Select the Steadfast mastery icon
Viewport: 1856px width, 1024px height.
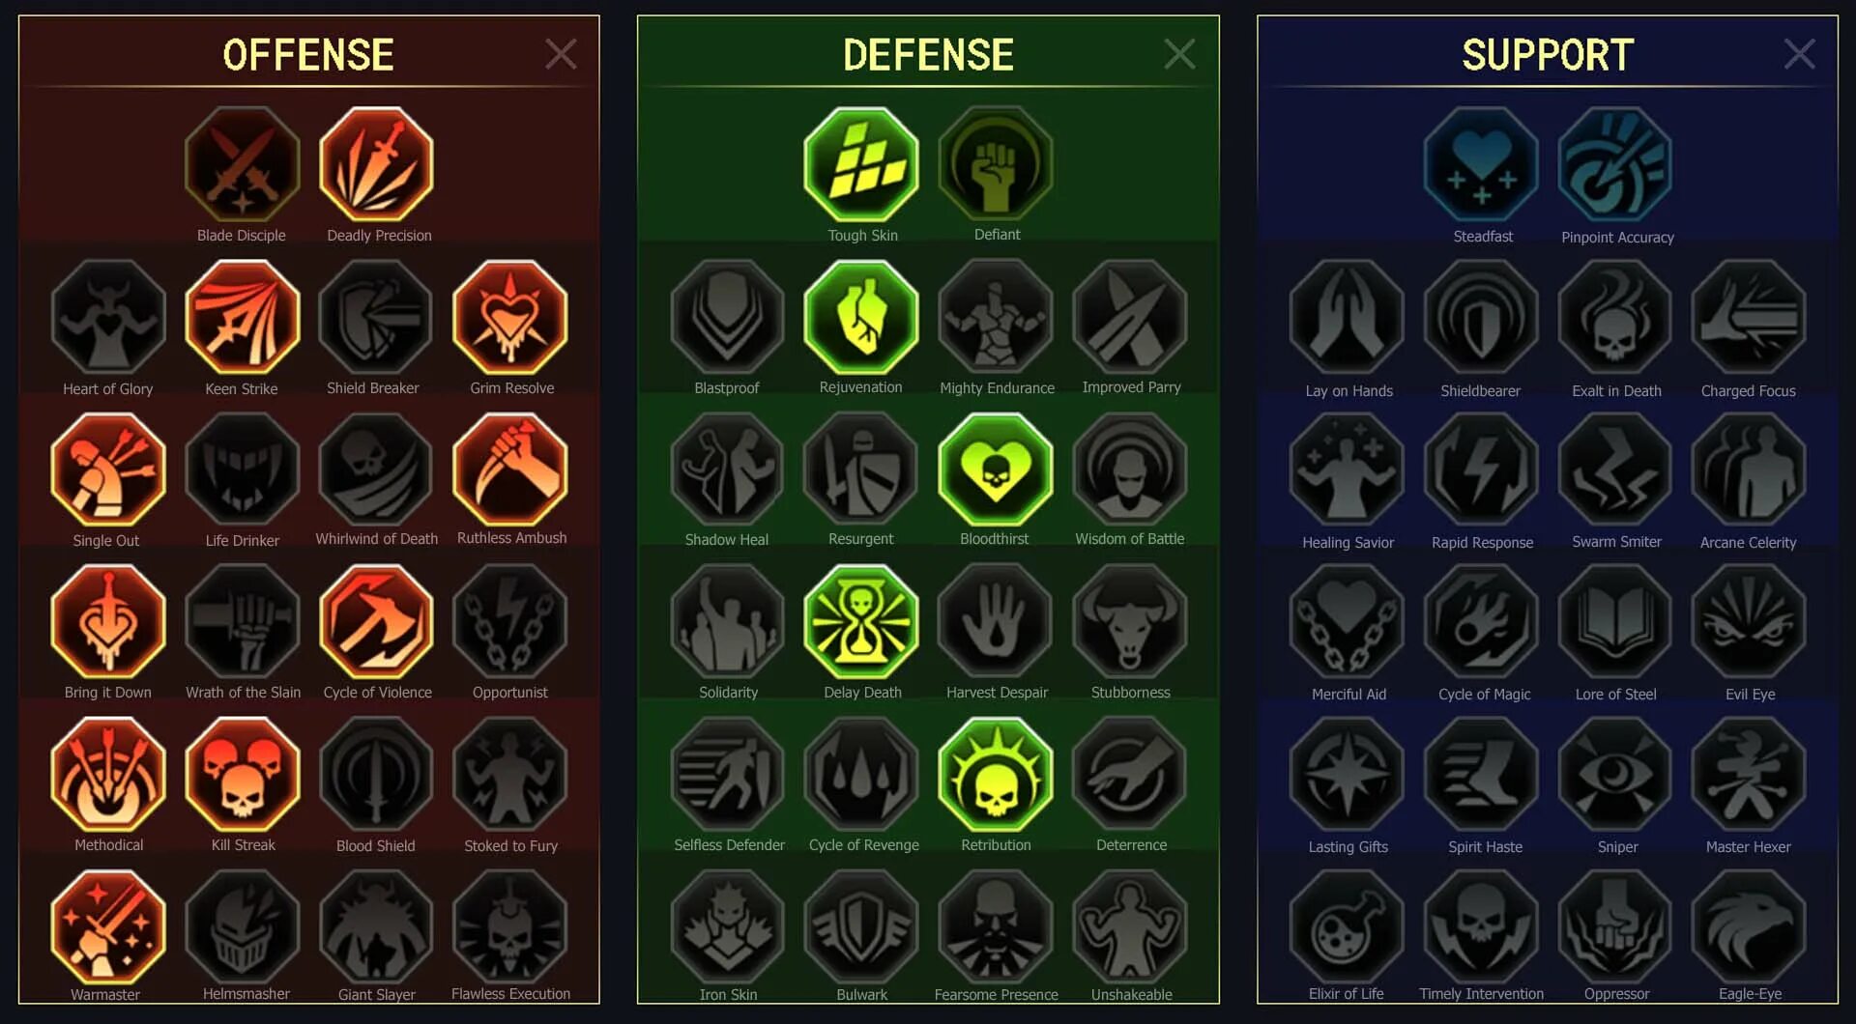click(x=1481, y=164)
